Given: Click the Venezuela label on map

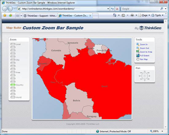Looking at the screenshot, I should (x=73, y=43).
